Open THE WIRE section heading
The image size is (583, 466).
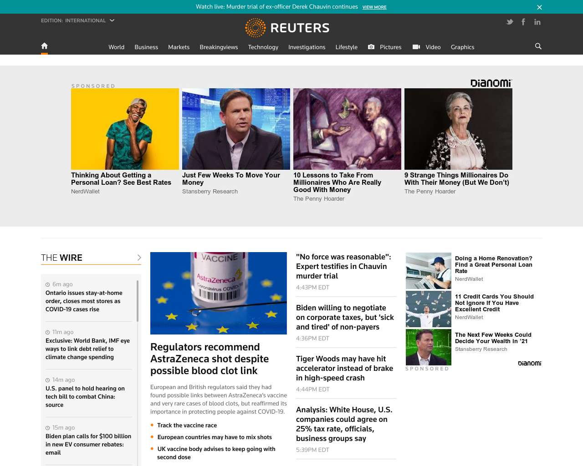point(61,258)
